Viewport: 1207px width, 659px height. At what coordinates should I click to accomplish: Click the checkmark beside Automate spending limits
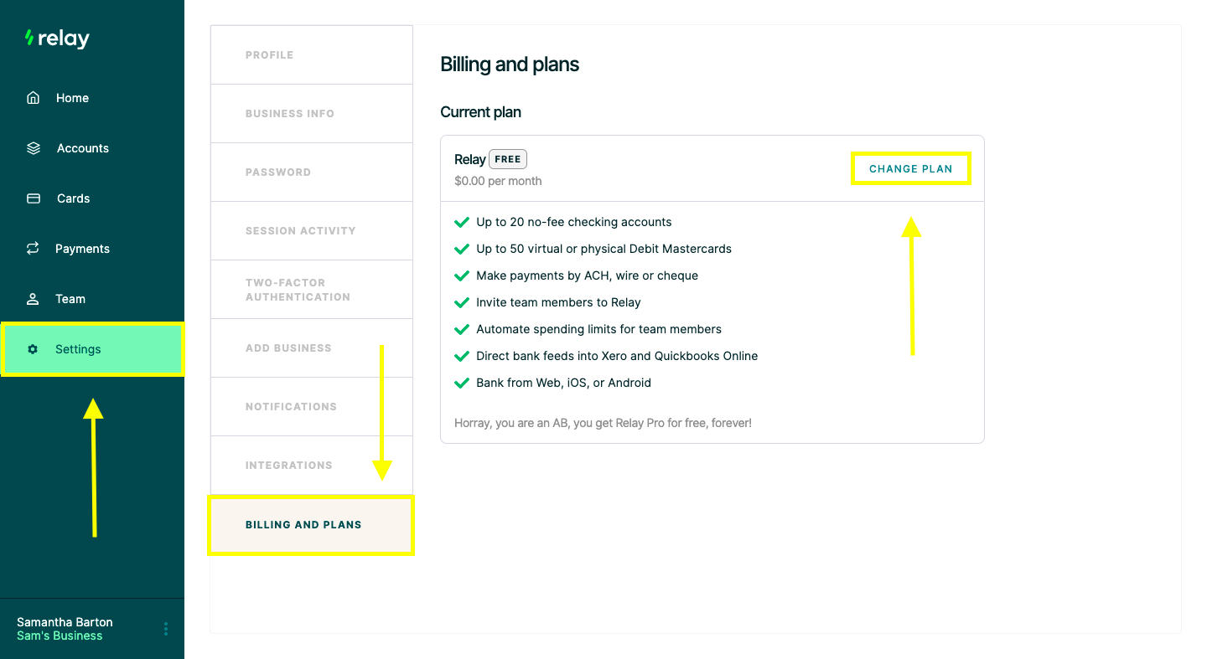tap(461, 329)
